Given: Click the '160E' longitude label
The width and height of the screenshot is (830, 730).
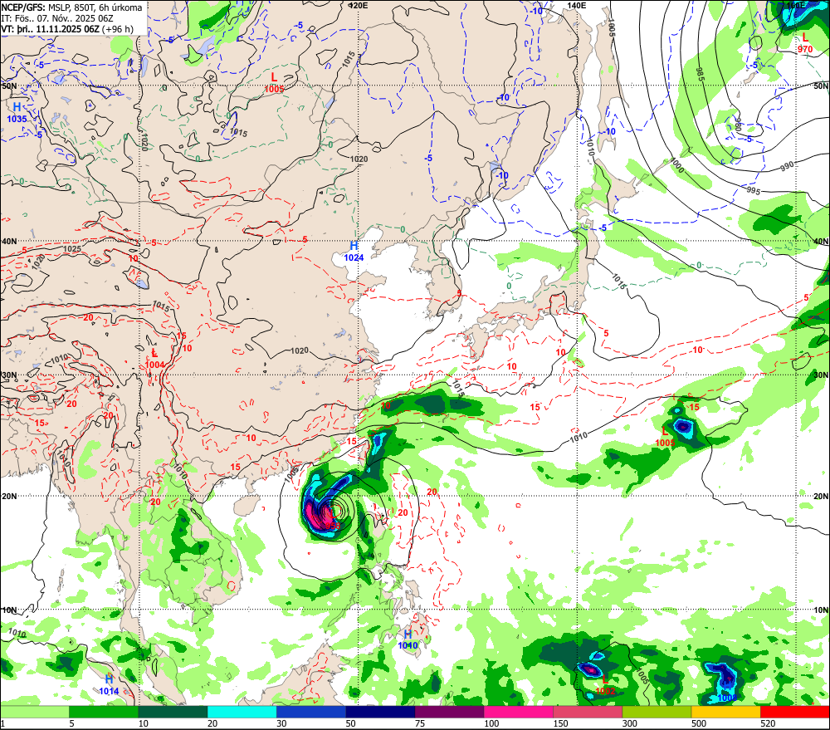Looking at the screenshot, I should [x=796, y=5].
